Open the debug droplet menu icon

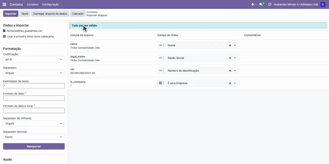253,4
